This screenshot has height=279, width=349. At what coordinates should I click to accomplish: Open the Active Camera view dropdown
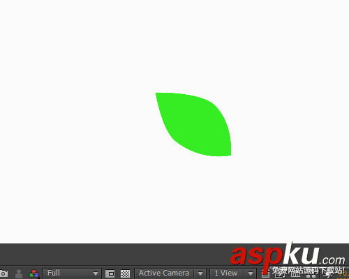coord(170,273)
